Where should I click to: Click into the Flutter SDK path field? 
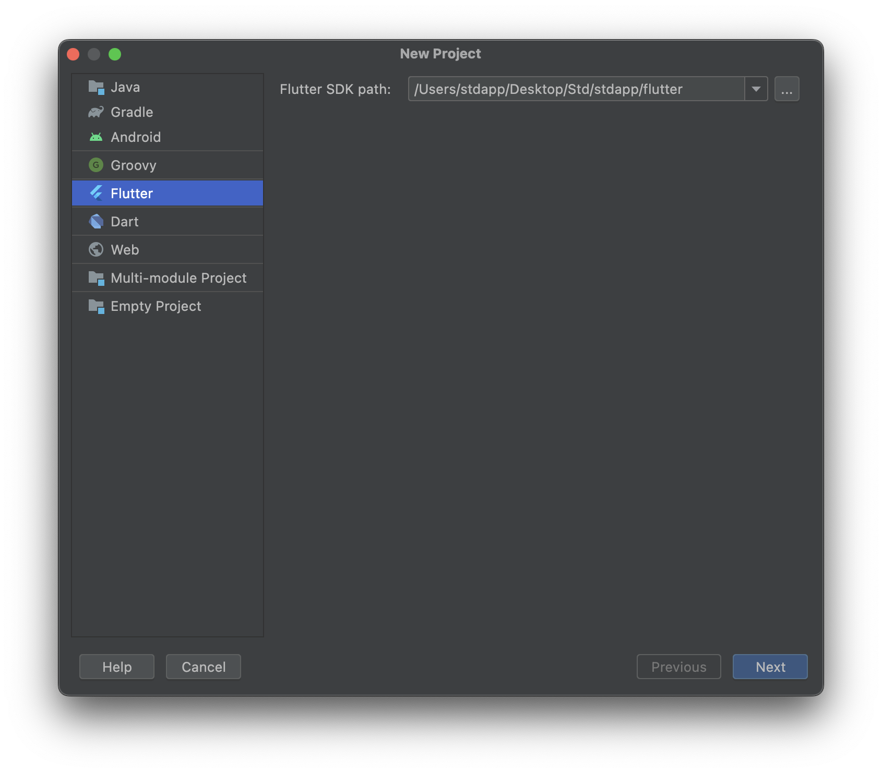[576, 89]
